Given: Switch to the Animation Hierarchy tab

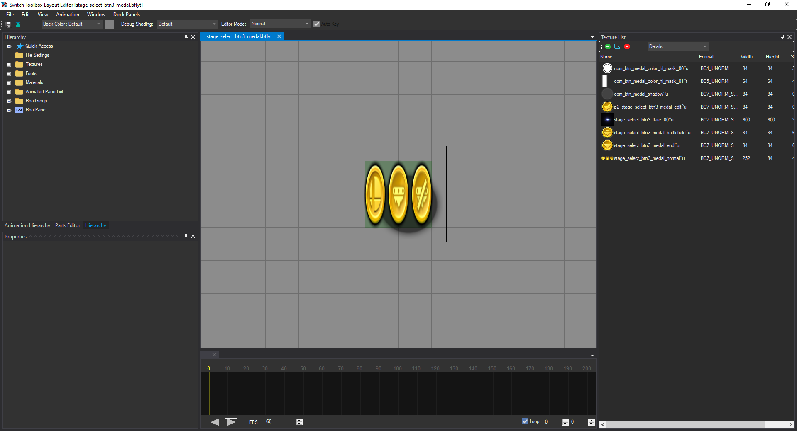Looking at the screenshot, I should (27, 225).
